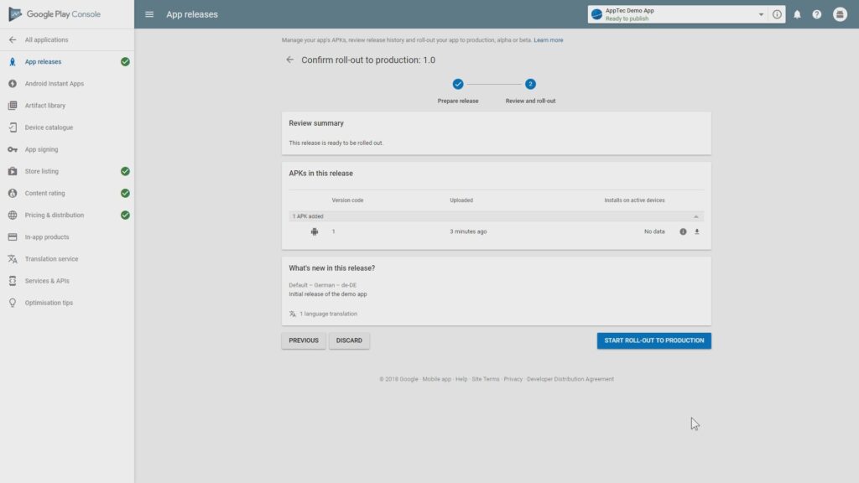
Task: Follow the Learn more link
Action: click(x=549, y=40)
